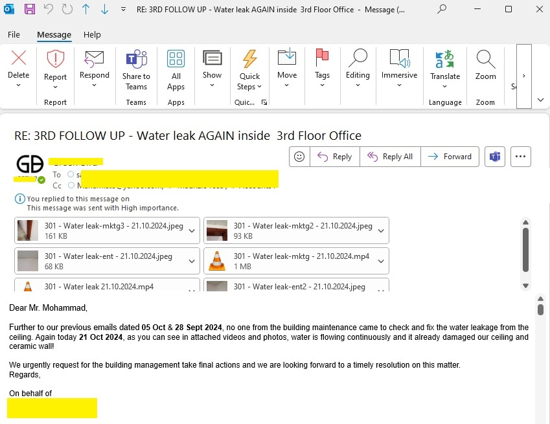This screenshot has height=424, width=550.
Task: Click the sender GB avatar
Action: coord(30,164)
